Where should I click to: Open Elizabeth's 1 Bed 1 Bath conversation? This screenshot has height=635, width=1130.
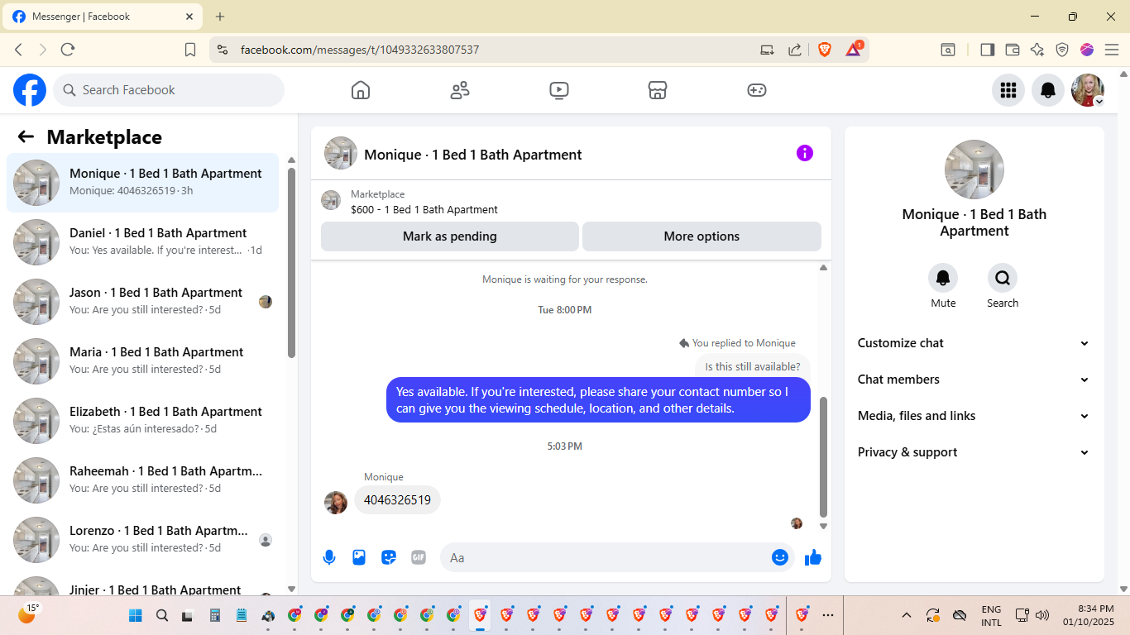point(142,421)
